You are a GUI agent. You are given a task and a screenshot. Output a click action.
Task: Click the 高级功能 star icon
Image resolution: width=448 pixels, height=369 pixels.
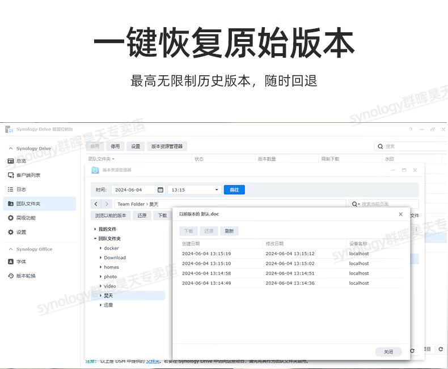[x=11, y=218]
